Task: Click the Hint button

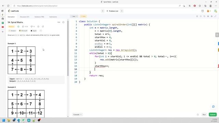Action: point(59,22)
